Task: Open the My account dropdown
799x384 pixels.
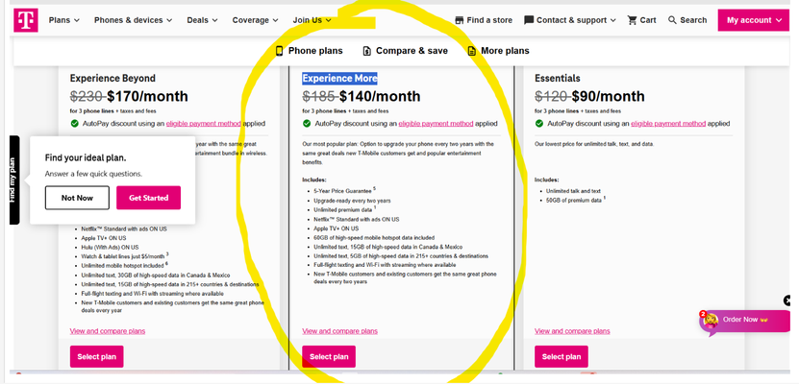Action: [x=754, y=20]
